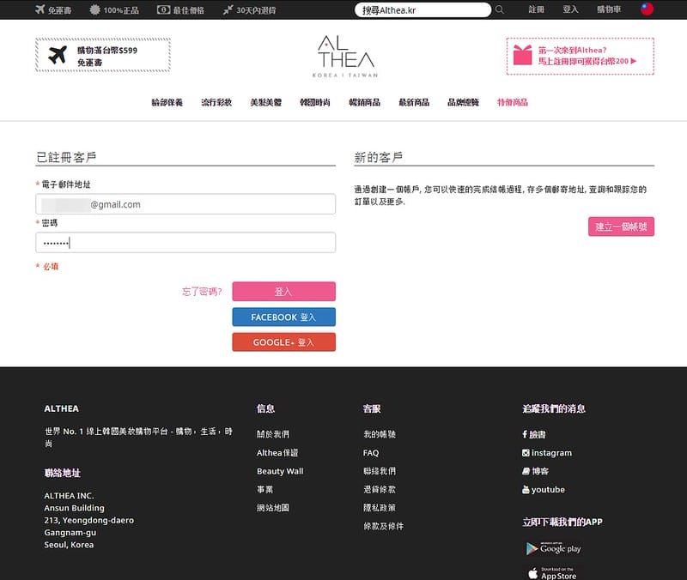This screenshot has height=580, width=687.
Task: Open the 特價商品 sale items menu
Action: [x=513, y=102]
